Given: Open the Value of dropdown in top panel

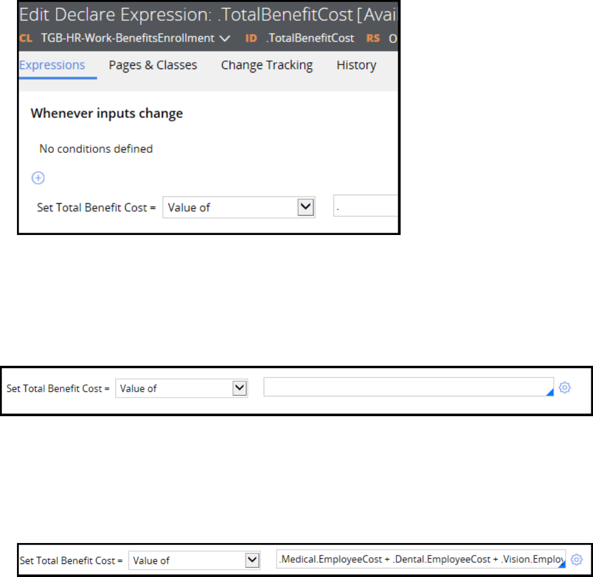Looking at the screenshot, I should 239,207.
